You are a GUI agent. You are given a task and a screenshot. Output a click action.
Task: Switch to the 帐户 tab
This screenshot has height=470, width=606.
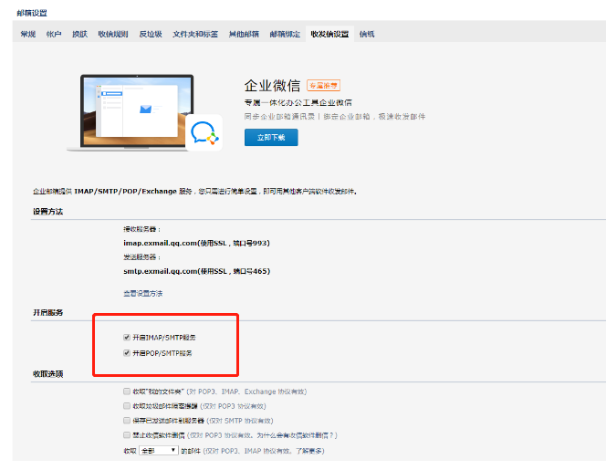point(54,34)
